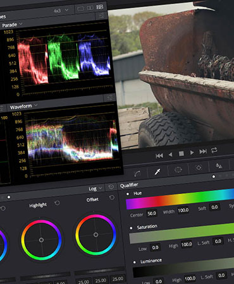Click the Hue Center value field
234x284 pixels.
tap(152, 213)
